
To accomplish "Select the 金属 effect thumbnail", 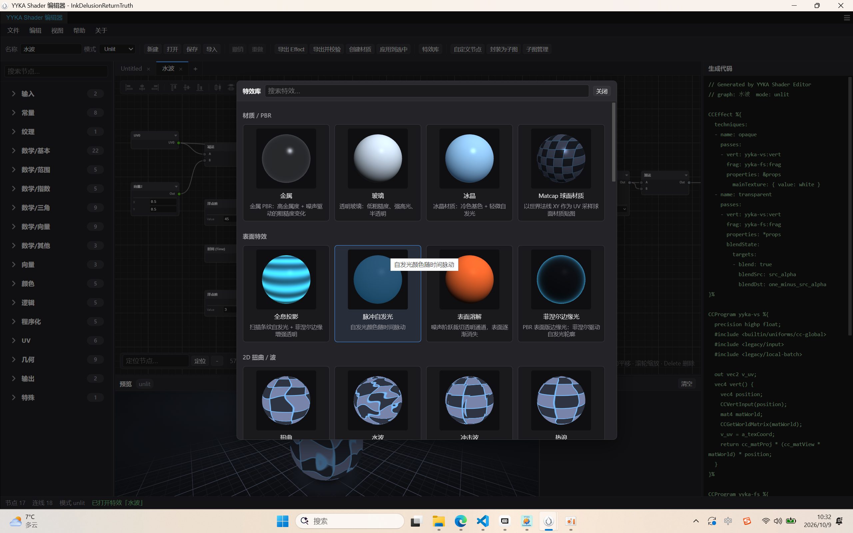I will (286, 158).
